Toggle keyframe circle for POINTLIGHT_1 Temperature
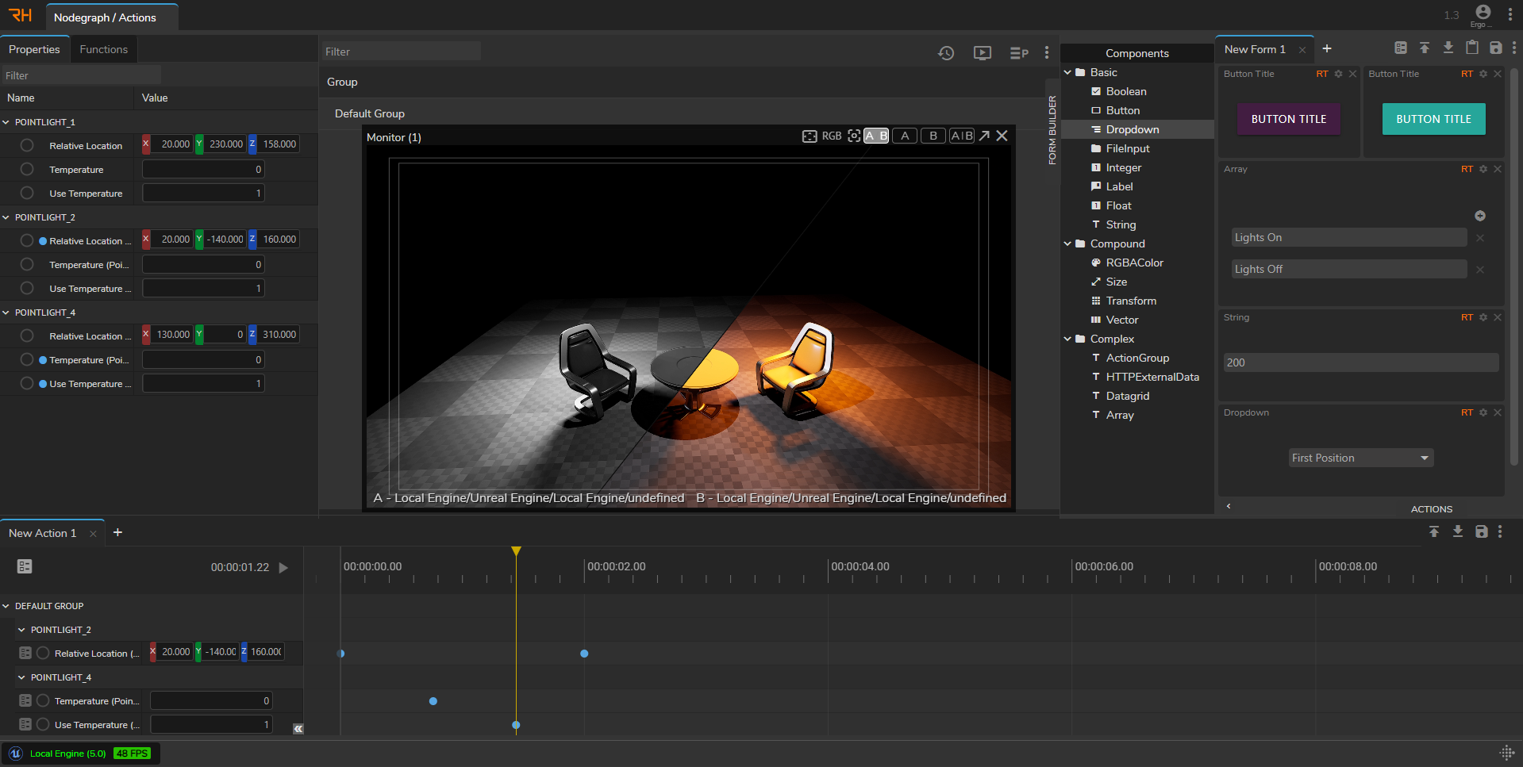The width and height of the screenshot is (1523, 767). click(27, 170)
